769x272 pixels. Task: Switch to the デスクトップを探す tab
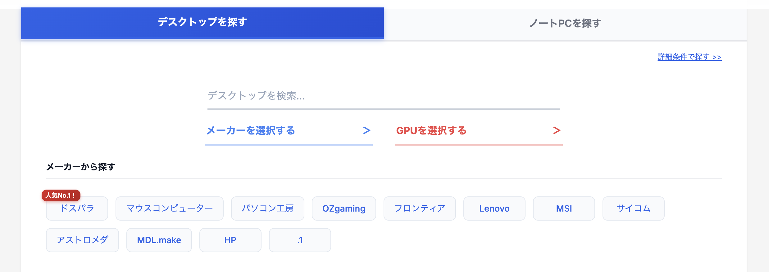tap(202, 23)
